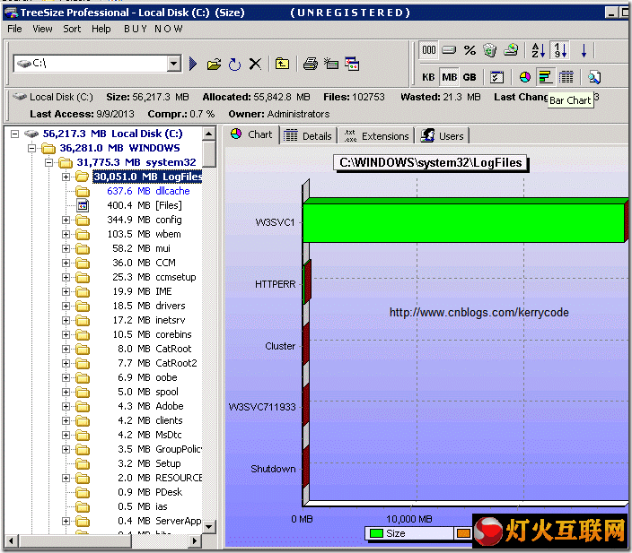632x553 pixels.
Task: Switch to the Users tab
Action: [443, 136]
